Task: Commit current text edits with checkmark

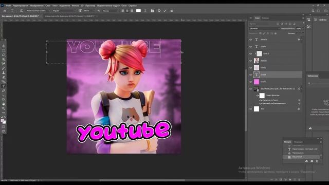Action: pos(165,11)
